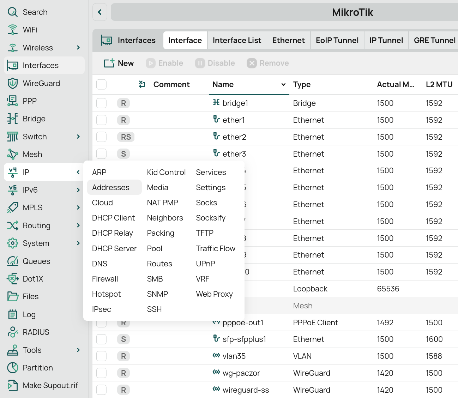
Task: Click the Partition pie icon
Action: pyautogui.click(x=13, y=368)
